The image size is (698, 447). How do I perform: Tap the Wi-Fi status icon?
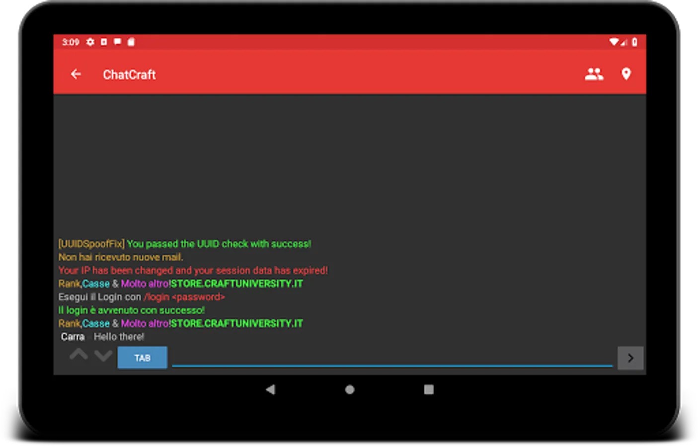614,42
